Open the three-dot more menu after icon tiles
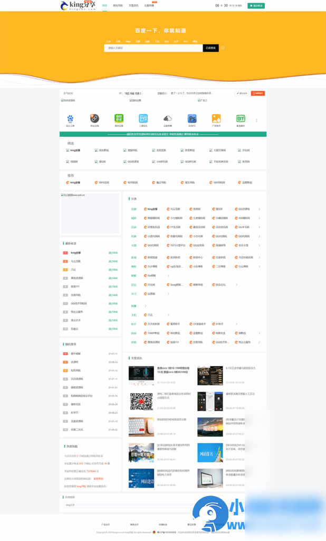 pos(257,120)
